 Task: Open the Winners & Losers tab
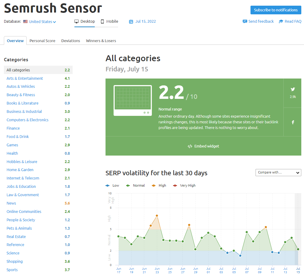click(x=101, y=41)
